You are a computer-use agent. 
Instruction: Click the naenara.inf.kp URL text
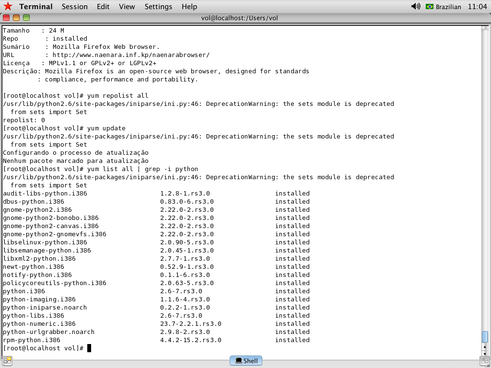coord(131,55)
